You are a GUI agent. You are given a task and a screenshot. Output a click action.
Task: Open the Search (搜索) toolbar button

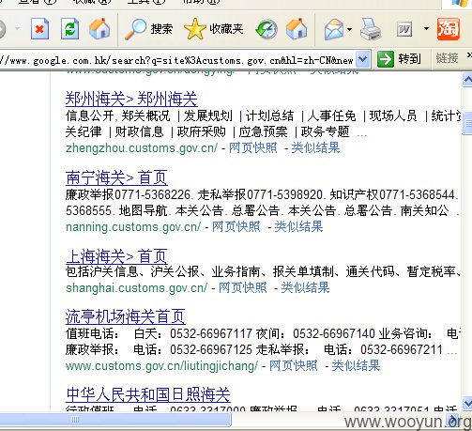click(148, 29)
